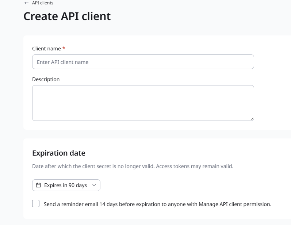Click the "Manage API client permission" text
Screen dimensions: 291x225
(235, 204)
